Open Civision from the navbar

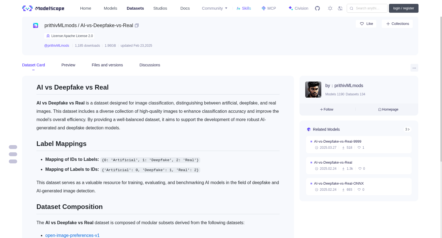click(x=298, y=8)
